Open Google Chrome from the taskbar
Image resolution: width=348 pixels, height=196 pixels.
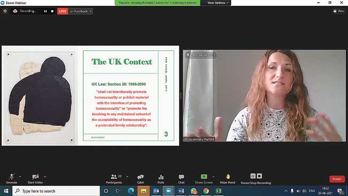tap(206, 191)
